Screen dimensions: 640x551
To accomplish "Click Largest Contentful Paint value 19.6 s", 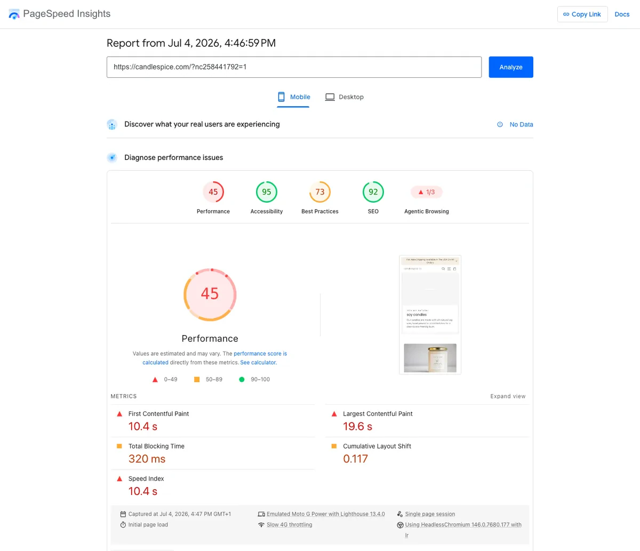I will point(358,427).
